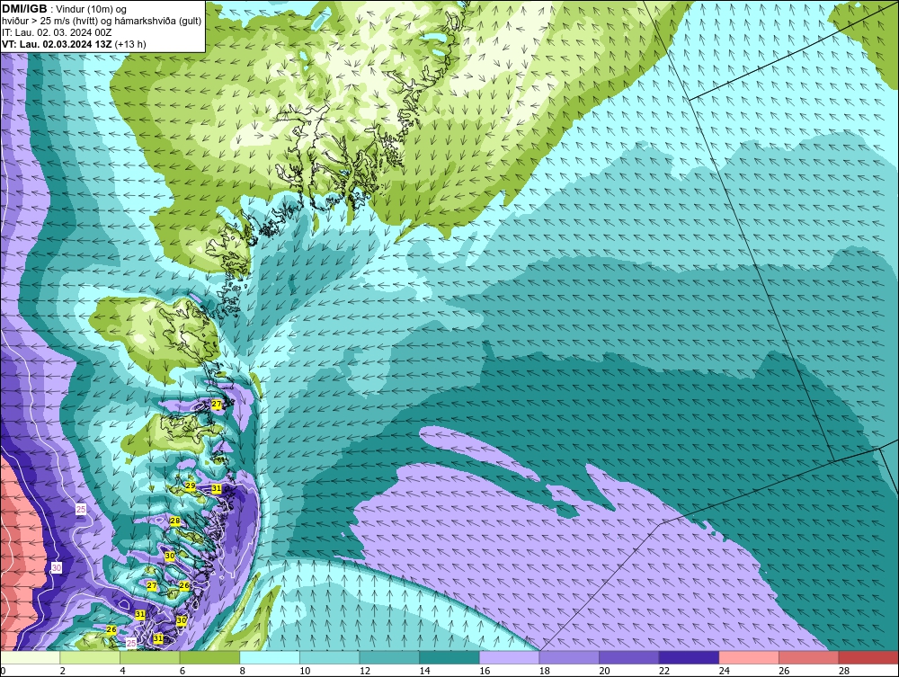Click the legend scale value 26
The width and height of the screenshot is (899, 677).
784,671
